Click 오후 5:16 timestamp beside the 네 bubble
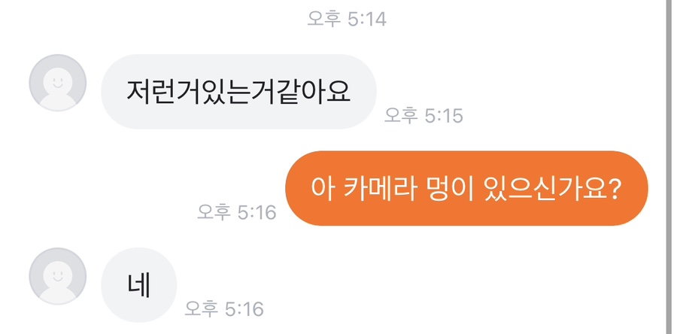The image size is (677, 334). (x=224, y=309)
